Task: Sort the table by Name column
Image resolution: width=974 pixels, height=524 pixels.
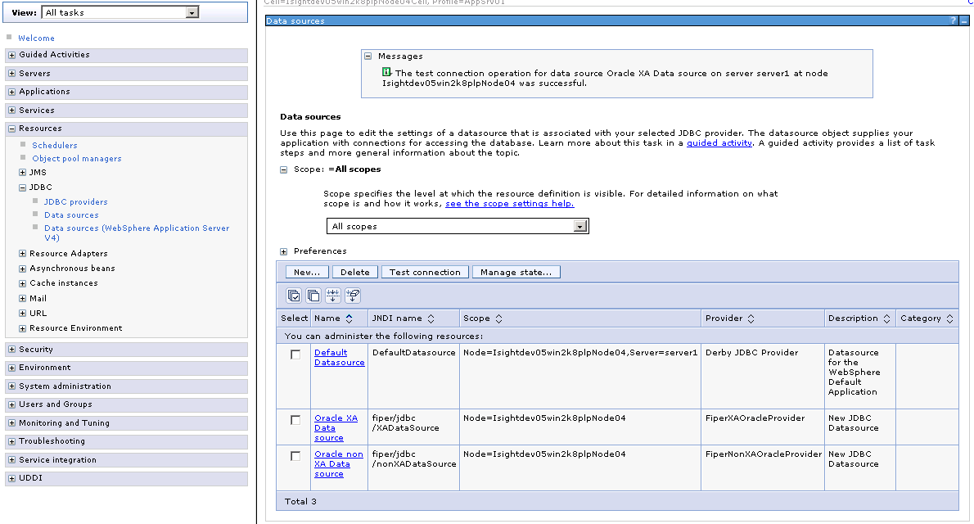Action: pyautogui.click(x=349, y=318)
